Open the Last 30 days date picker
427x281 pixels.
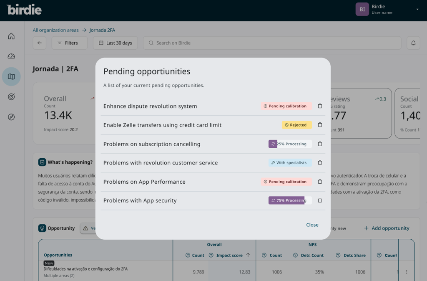(115, 43)
